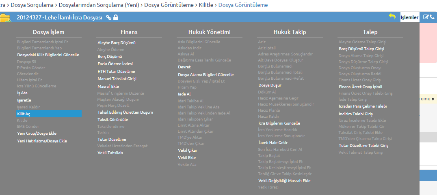The image size is (437, 195).
Task: Go to Kilitle breadcrumb link
Action: [206, 5]
